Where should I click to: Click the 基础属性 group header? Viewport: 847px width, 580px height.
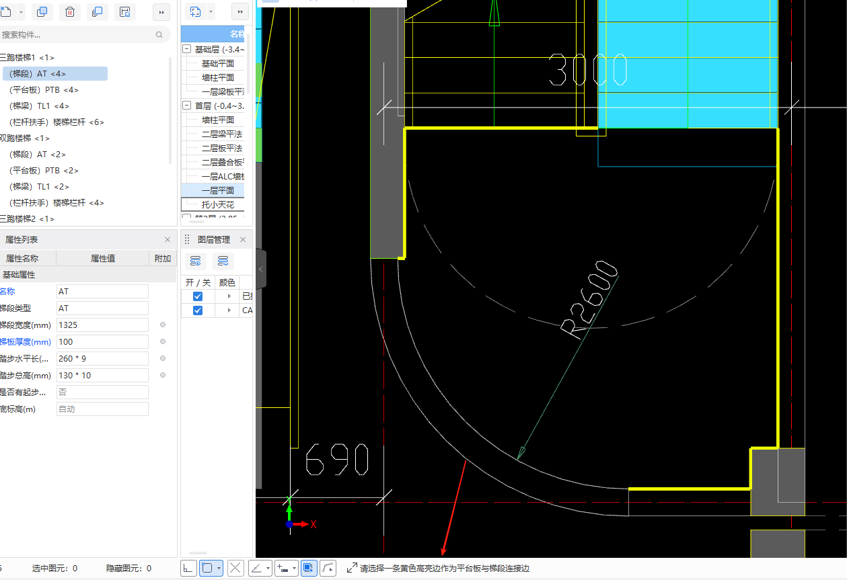click(87, 275)
